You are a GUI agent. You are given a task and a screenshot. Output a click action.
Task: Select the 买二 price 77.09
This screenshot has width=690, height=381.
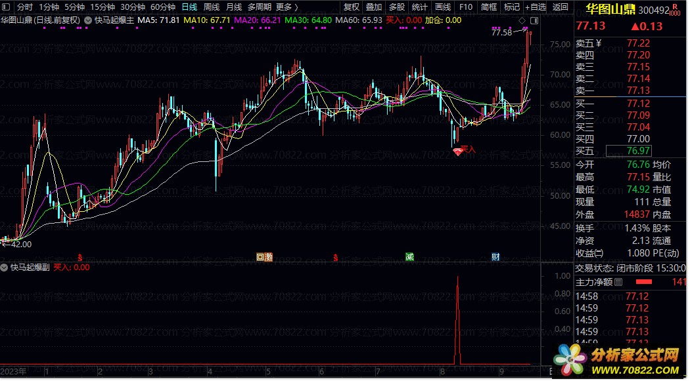tap(639, 115)
